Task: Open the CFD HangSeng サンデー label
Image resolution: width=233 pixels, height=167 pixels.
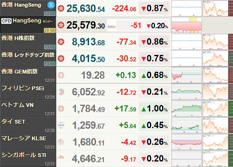Action: point(27,21)
